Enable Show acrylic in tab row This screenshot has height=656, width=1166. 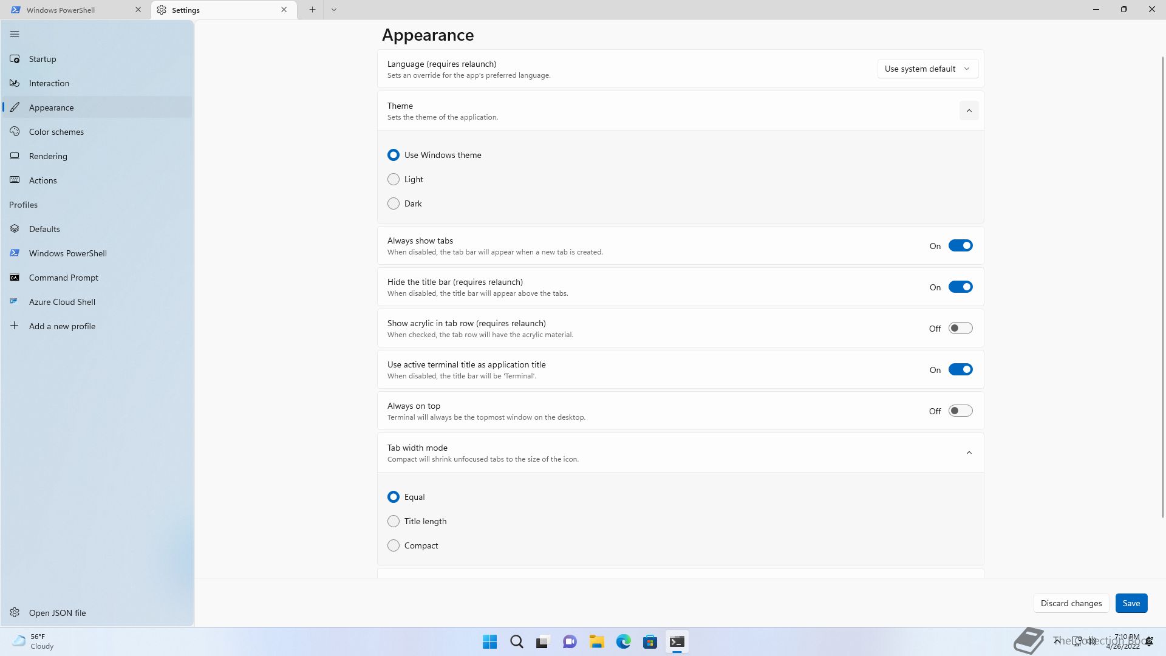point(961,329)
